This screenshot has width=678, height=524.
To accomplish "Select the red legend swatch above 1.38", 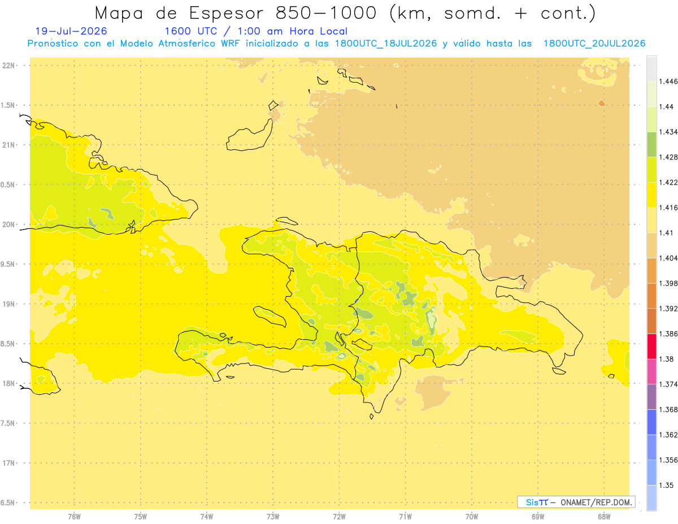I will pos(651,347).
